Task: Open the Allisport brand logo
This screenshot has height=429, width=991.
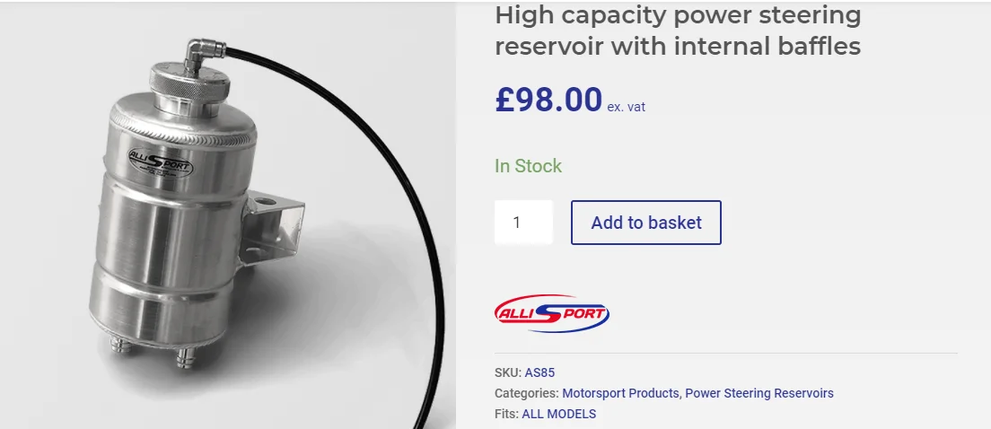Action: point(552,313)
